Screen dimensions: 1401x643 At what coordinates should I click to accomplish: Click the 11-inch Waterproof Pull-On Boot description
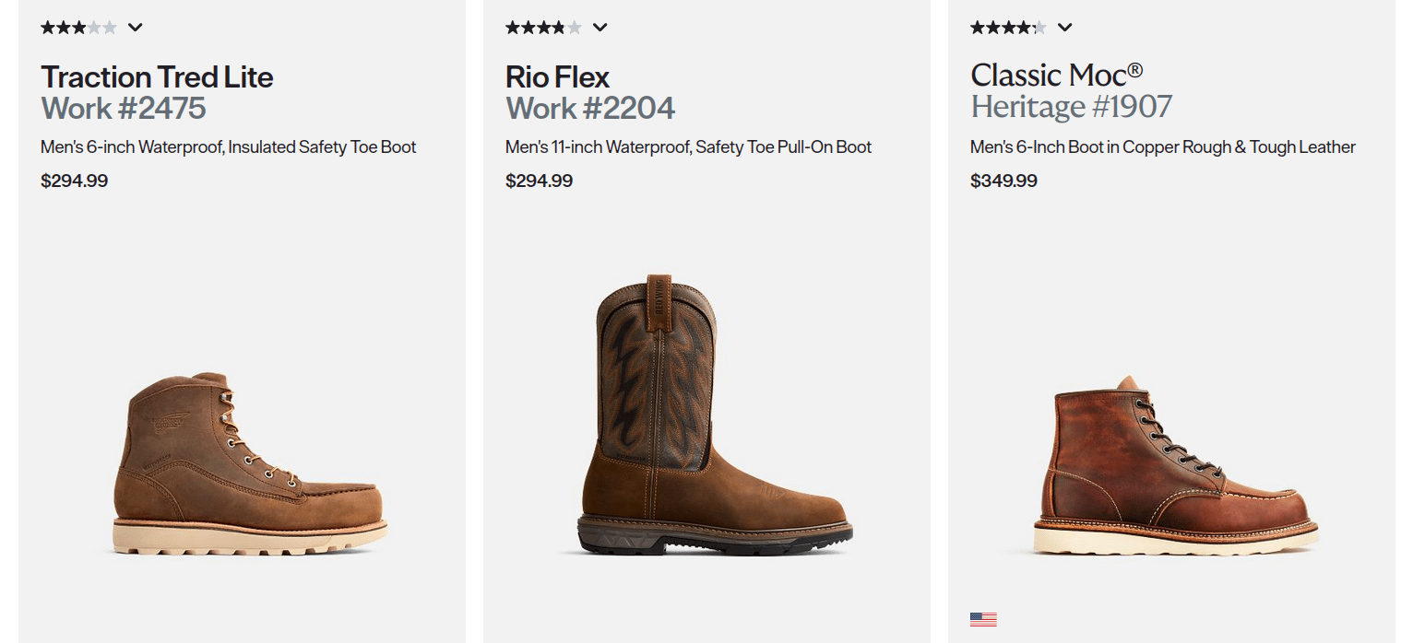tap(688, 147)
